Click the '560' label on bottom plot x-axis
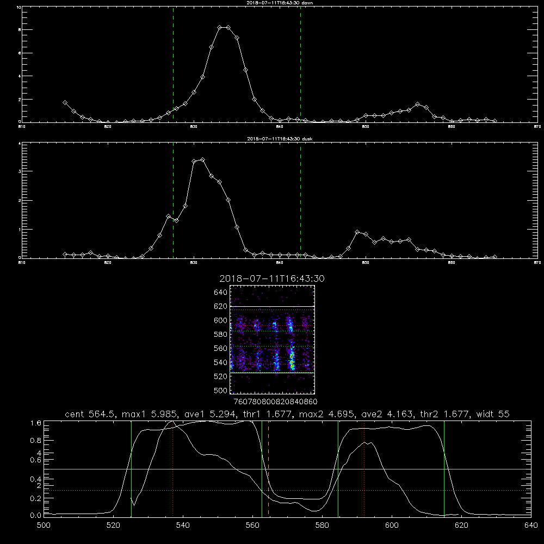The width and height of the screenshot is (544, 544). point(252,526)
